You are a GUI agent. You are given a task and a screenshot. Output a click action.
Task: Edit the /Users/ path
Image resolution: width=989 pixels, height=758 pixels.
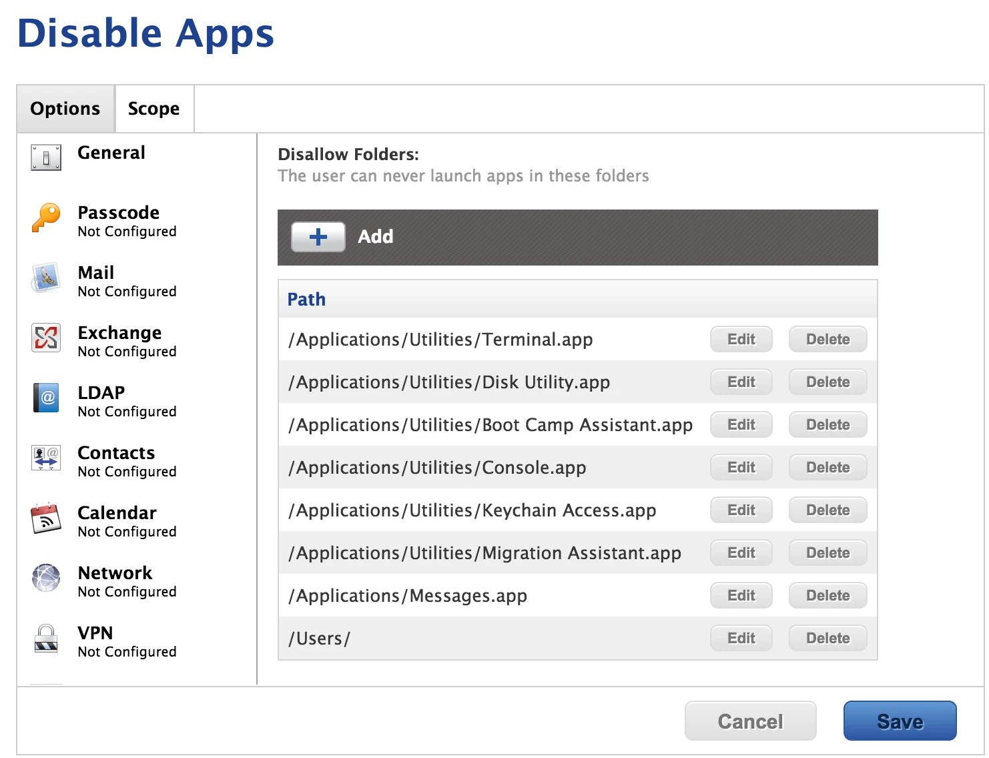(x=741, y=638)
